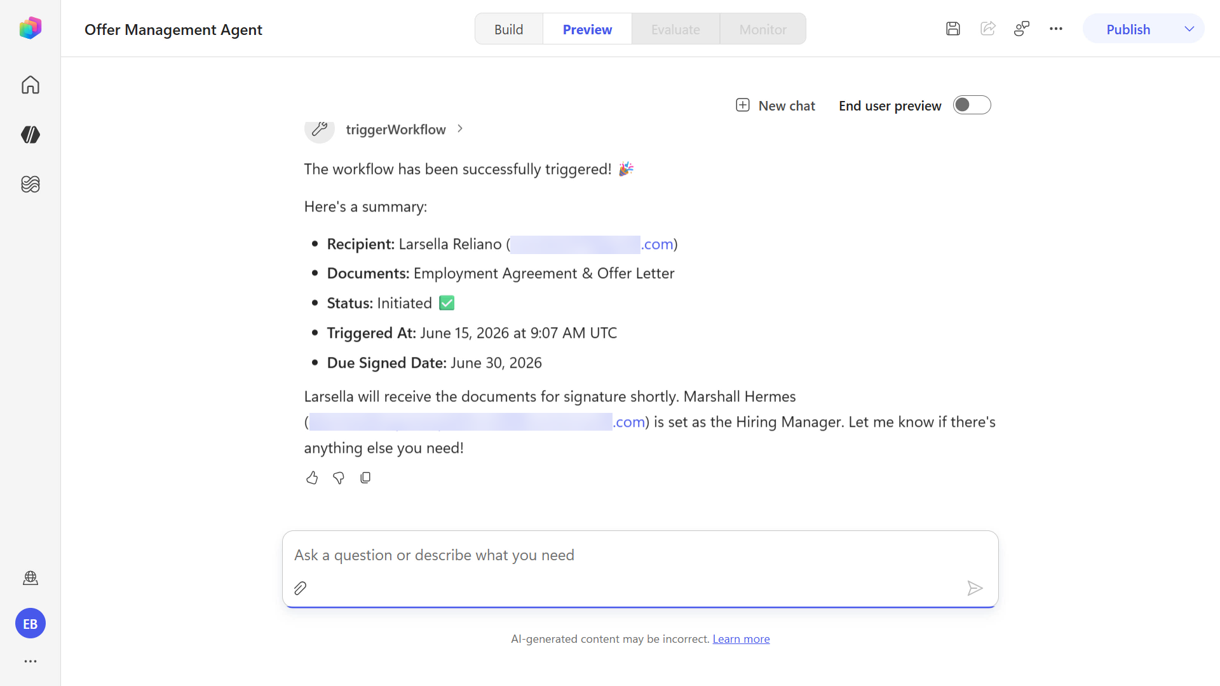The height and width of the screenshot is (686, 1220).
Task: Open the wavy agents sidebar icon
Action: coord(30,184)
